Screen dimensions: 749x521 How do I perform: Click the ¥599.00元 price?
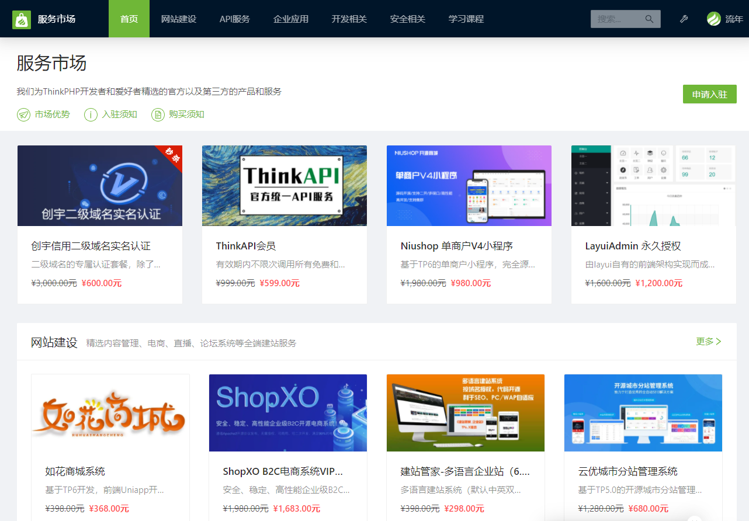pos(279,283)
